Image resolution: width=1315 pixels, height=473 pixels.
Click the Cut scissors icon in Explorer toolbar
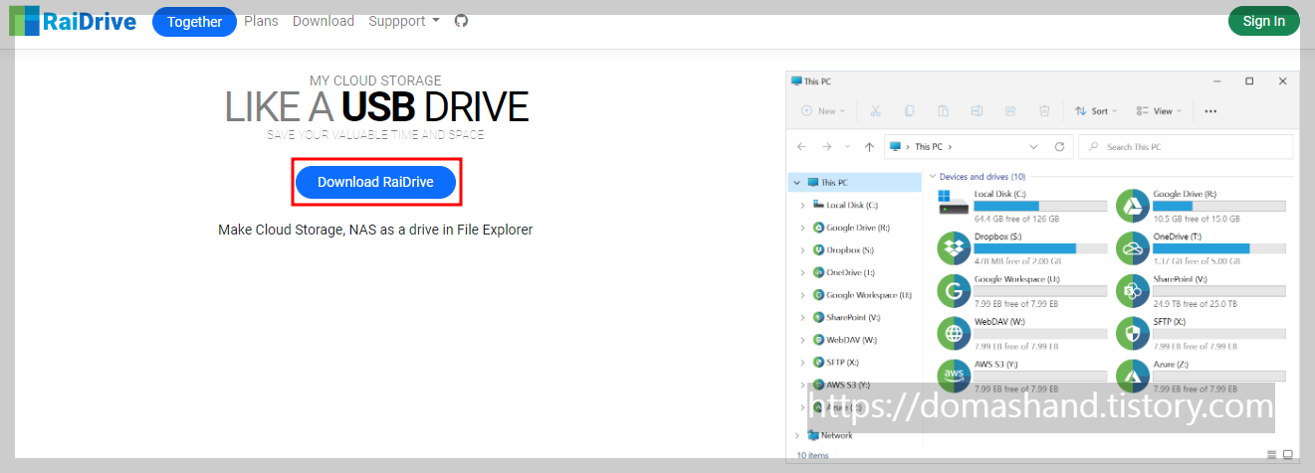(875, 111)
